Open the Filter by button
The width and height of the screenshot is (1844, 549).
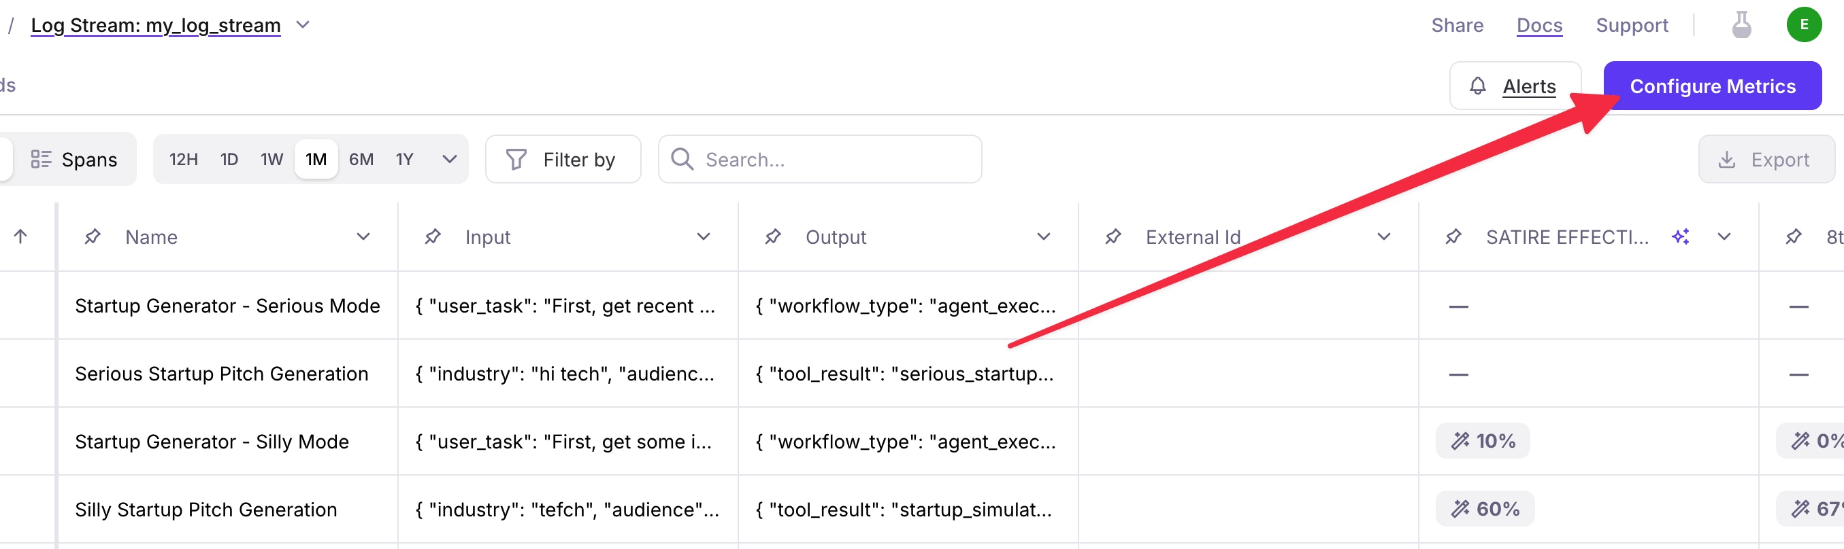563,160
